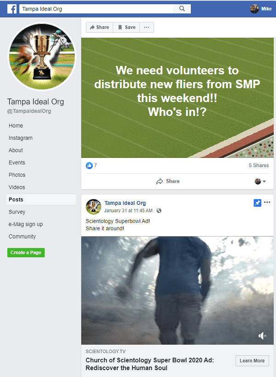Open the Tampa Ideal Org post author link

(x=125, y=203)
